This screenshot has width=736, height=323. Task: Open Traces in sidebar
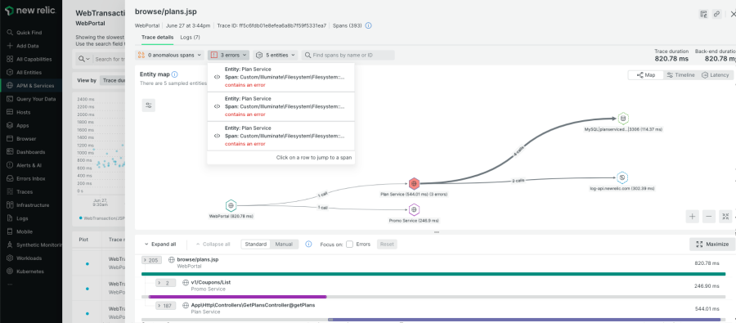(25, 192)
